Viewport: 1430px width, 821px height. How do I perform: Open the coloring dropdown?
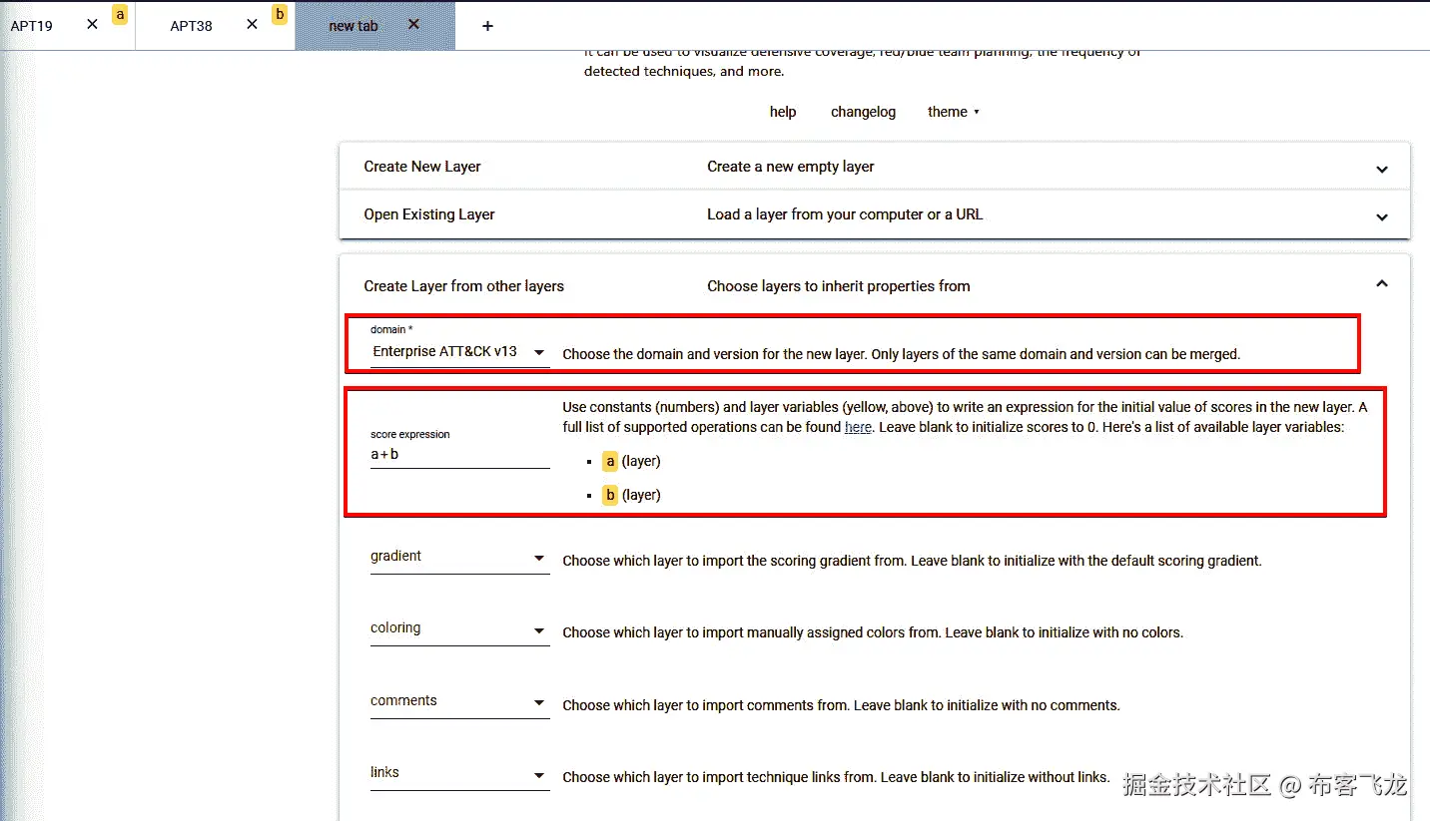click(x=459, y=628)
